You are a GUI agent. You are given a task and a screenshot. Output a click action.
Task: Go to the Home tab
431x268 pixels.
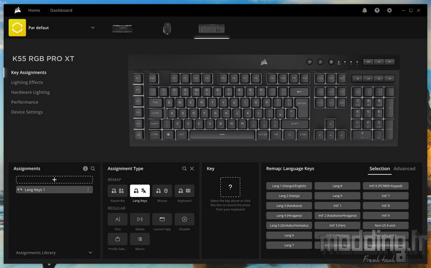(34, 10)
